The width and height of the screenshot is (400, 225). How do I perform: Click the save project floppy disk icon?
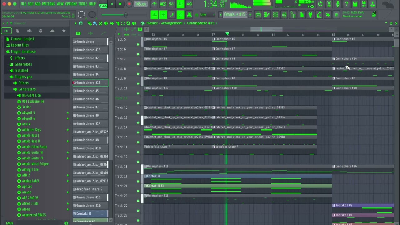point(355,4)
